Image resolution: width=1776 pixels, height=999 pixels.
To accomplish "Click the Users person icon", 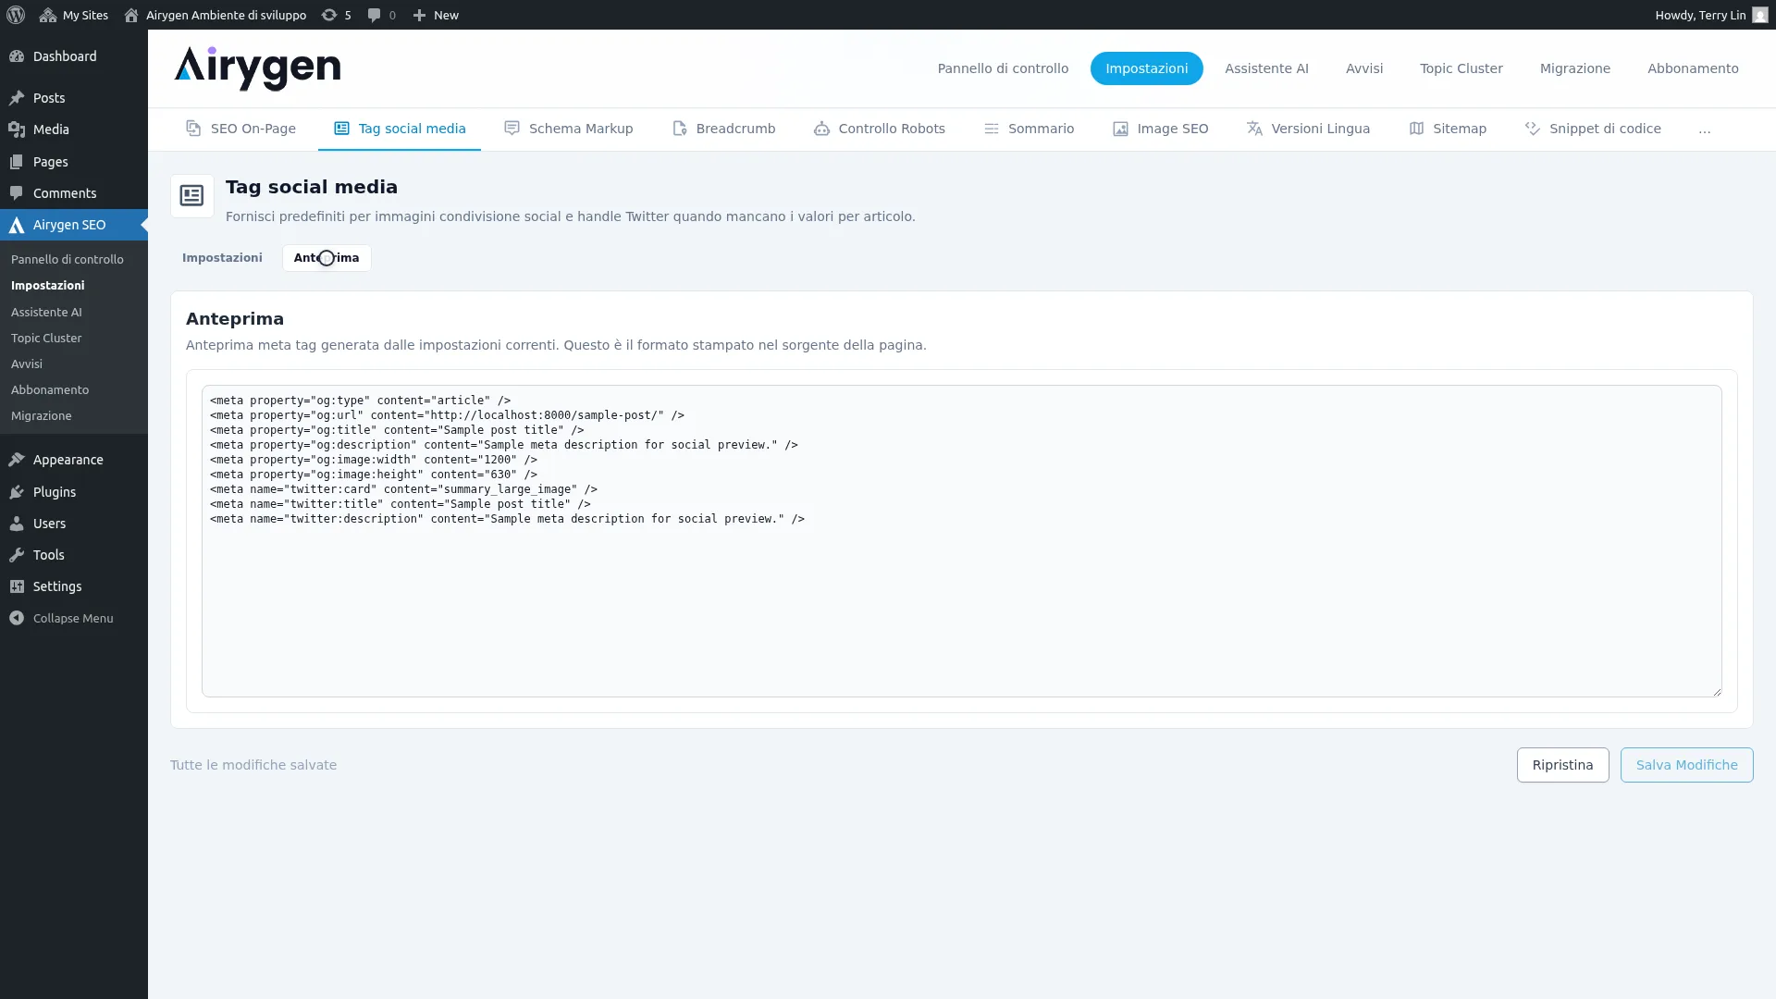I will click(17, 524).
